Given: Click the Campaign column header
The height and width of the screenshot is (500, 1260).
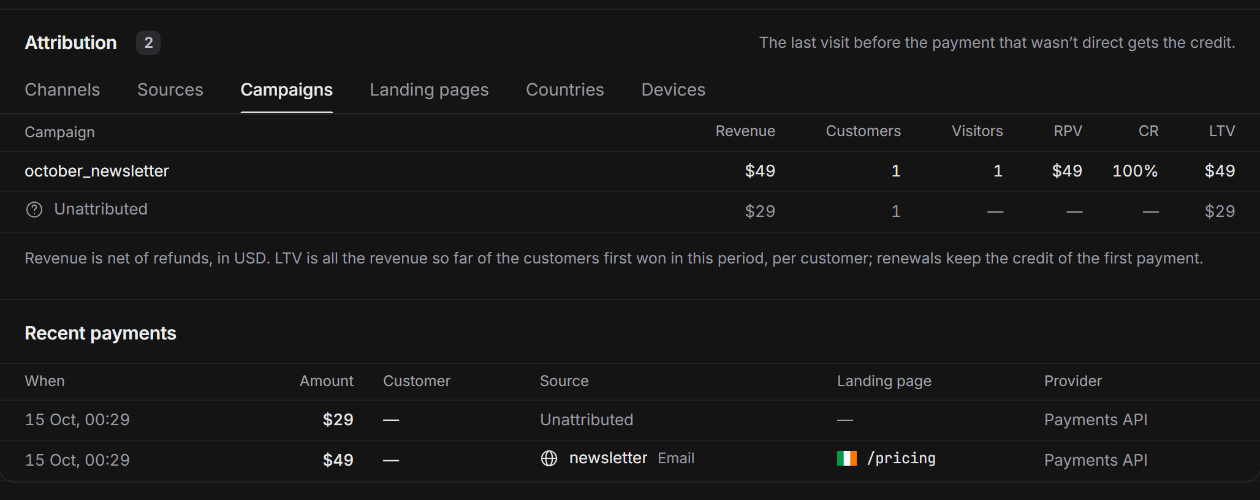Looking at the screenshot, I should pyautogui.click(x=59, y=132).
